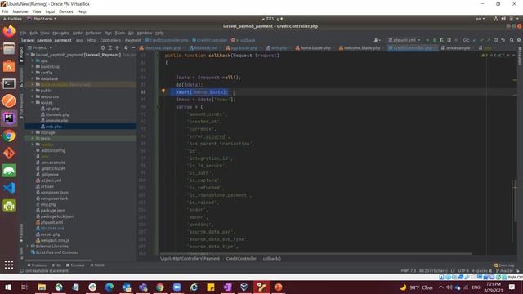The height and width of the screenshot is (294, 523).
Task: Click Search Everywhere magnifier icon
Action: tap(512, 40)
